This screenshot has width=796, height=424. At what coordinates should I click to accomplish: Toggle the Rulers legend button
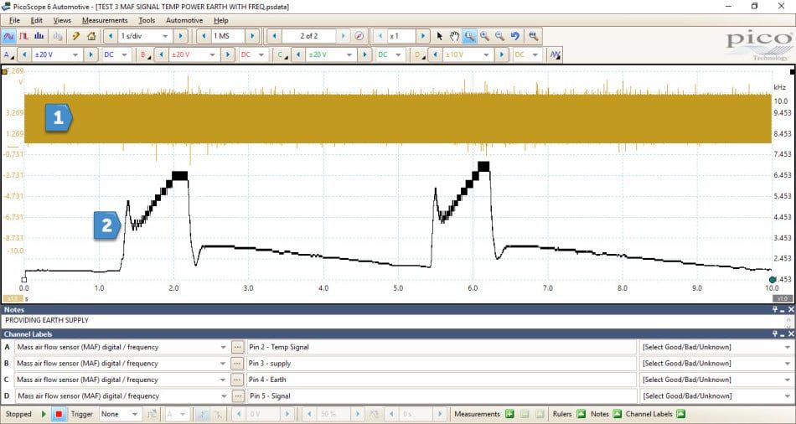[x=581, y=414]
